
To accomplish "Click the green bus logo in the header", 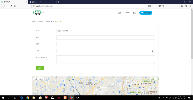I will point(38,12).
